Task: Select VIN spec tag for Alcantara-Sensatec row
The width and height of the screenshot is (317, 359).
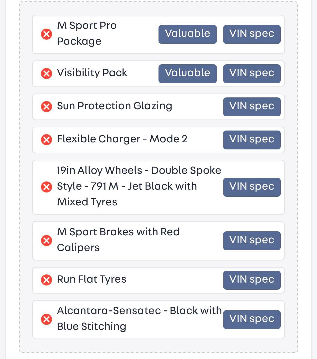Action: click(252, 320)
